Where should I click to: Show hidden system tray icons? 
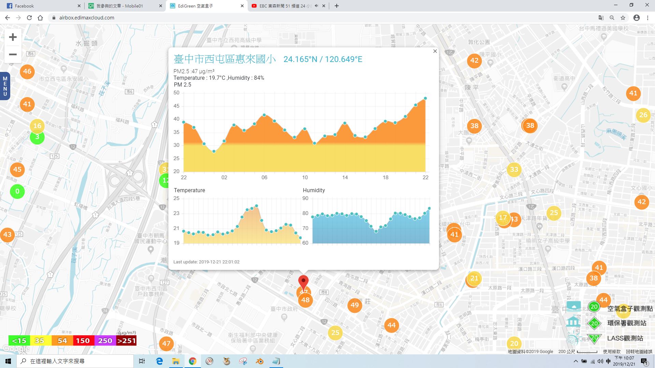pyautogui.click(x=576, y=361)
